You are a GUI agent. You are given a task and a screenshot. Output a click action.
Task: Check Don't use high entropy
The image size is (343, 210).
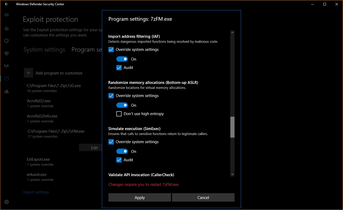point(119,114)
